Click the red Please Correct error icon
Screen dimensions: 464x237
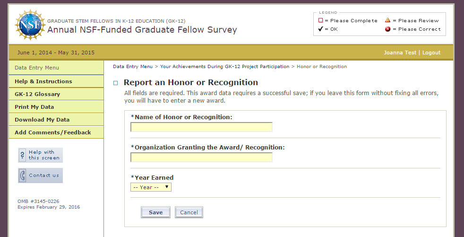coord(388,29)
